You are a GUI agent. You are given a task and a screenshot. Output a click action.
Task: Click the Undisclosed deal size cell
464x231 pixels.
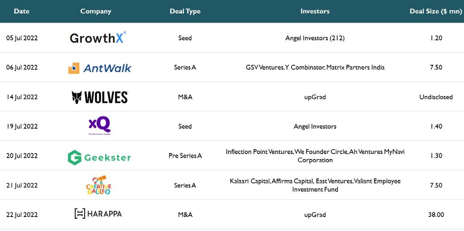point(436,97)
